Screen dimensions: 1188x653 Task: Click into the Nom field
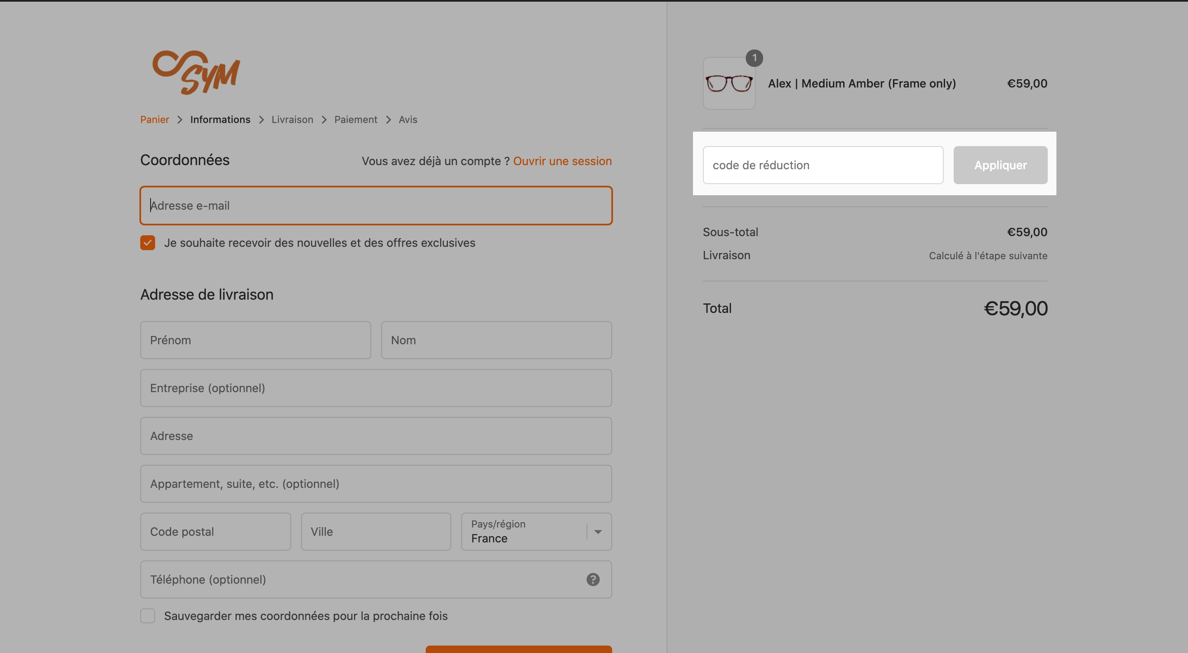pyautogui.click(x=496, y=340)
